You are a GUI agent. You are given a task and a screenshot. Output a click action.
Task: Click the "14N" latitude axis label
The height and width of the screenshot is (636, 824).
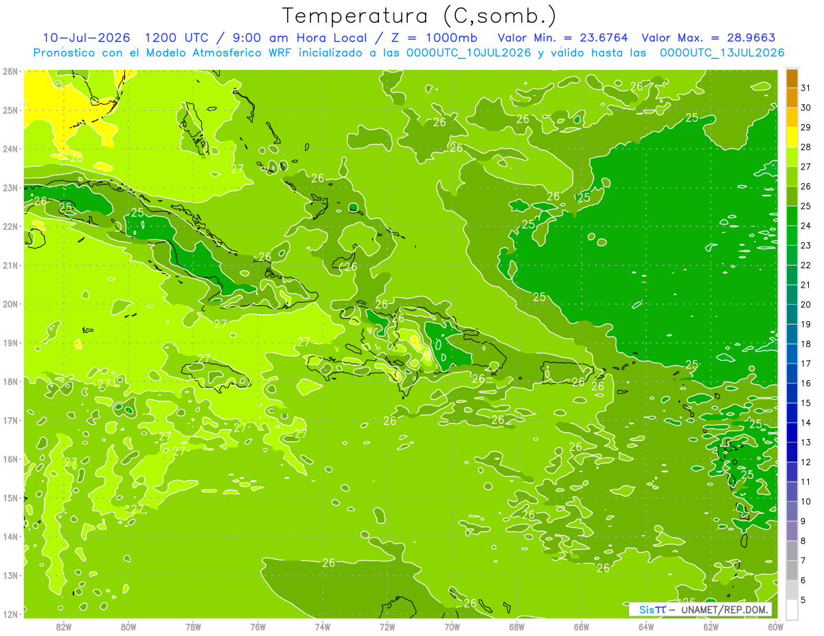tap(10, 537)
